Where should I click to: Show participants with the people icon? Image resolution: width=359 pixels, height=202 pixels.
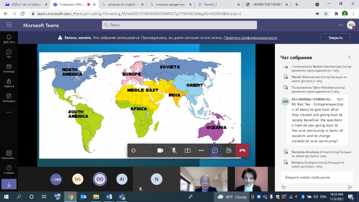coord(228,150)
